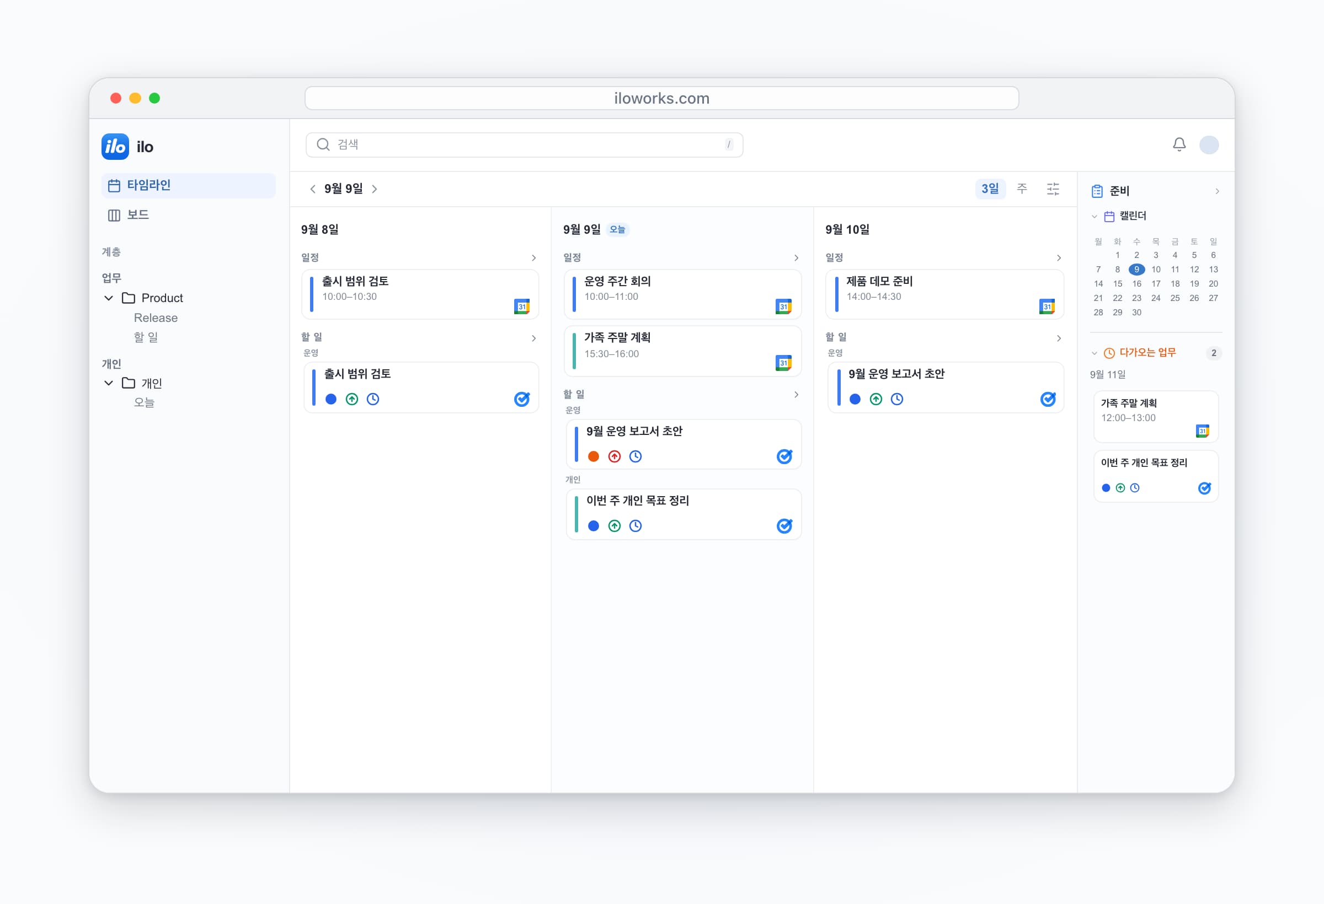Open the user profile avatar
Viewport: 1324px width, 904px height.
(1209, 144)
